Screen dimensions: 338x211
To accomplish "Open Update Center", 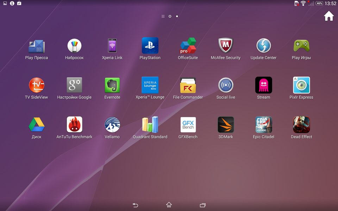I will coord(263,46).
